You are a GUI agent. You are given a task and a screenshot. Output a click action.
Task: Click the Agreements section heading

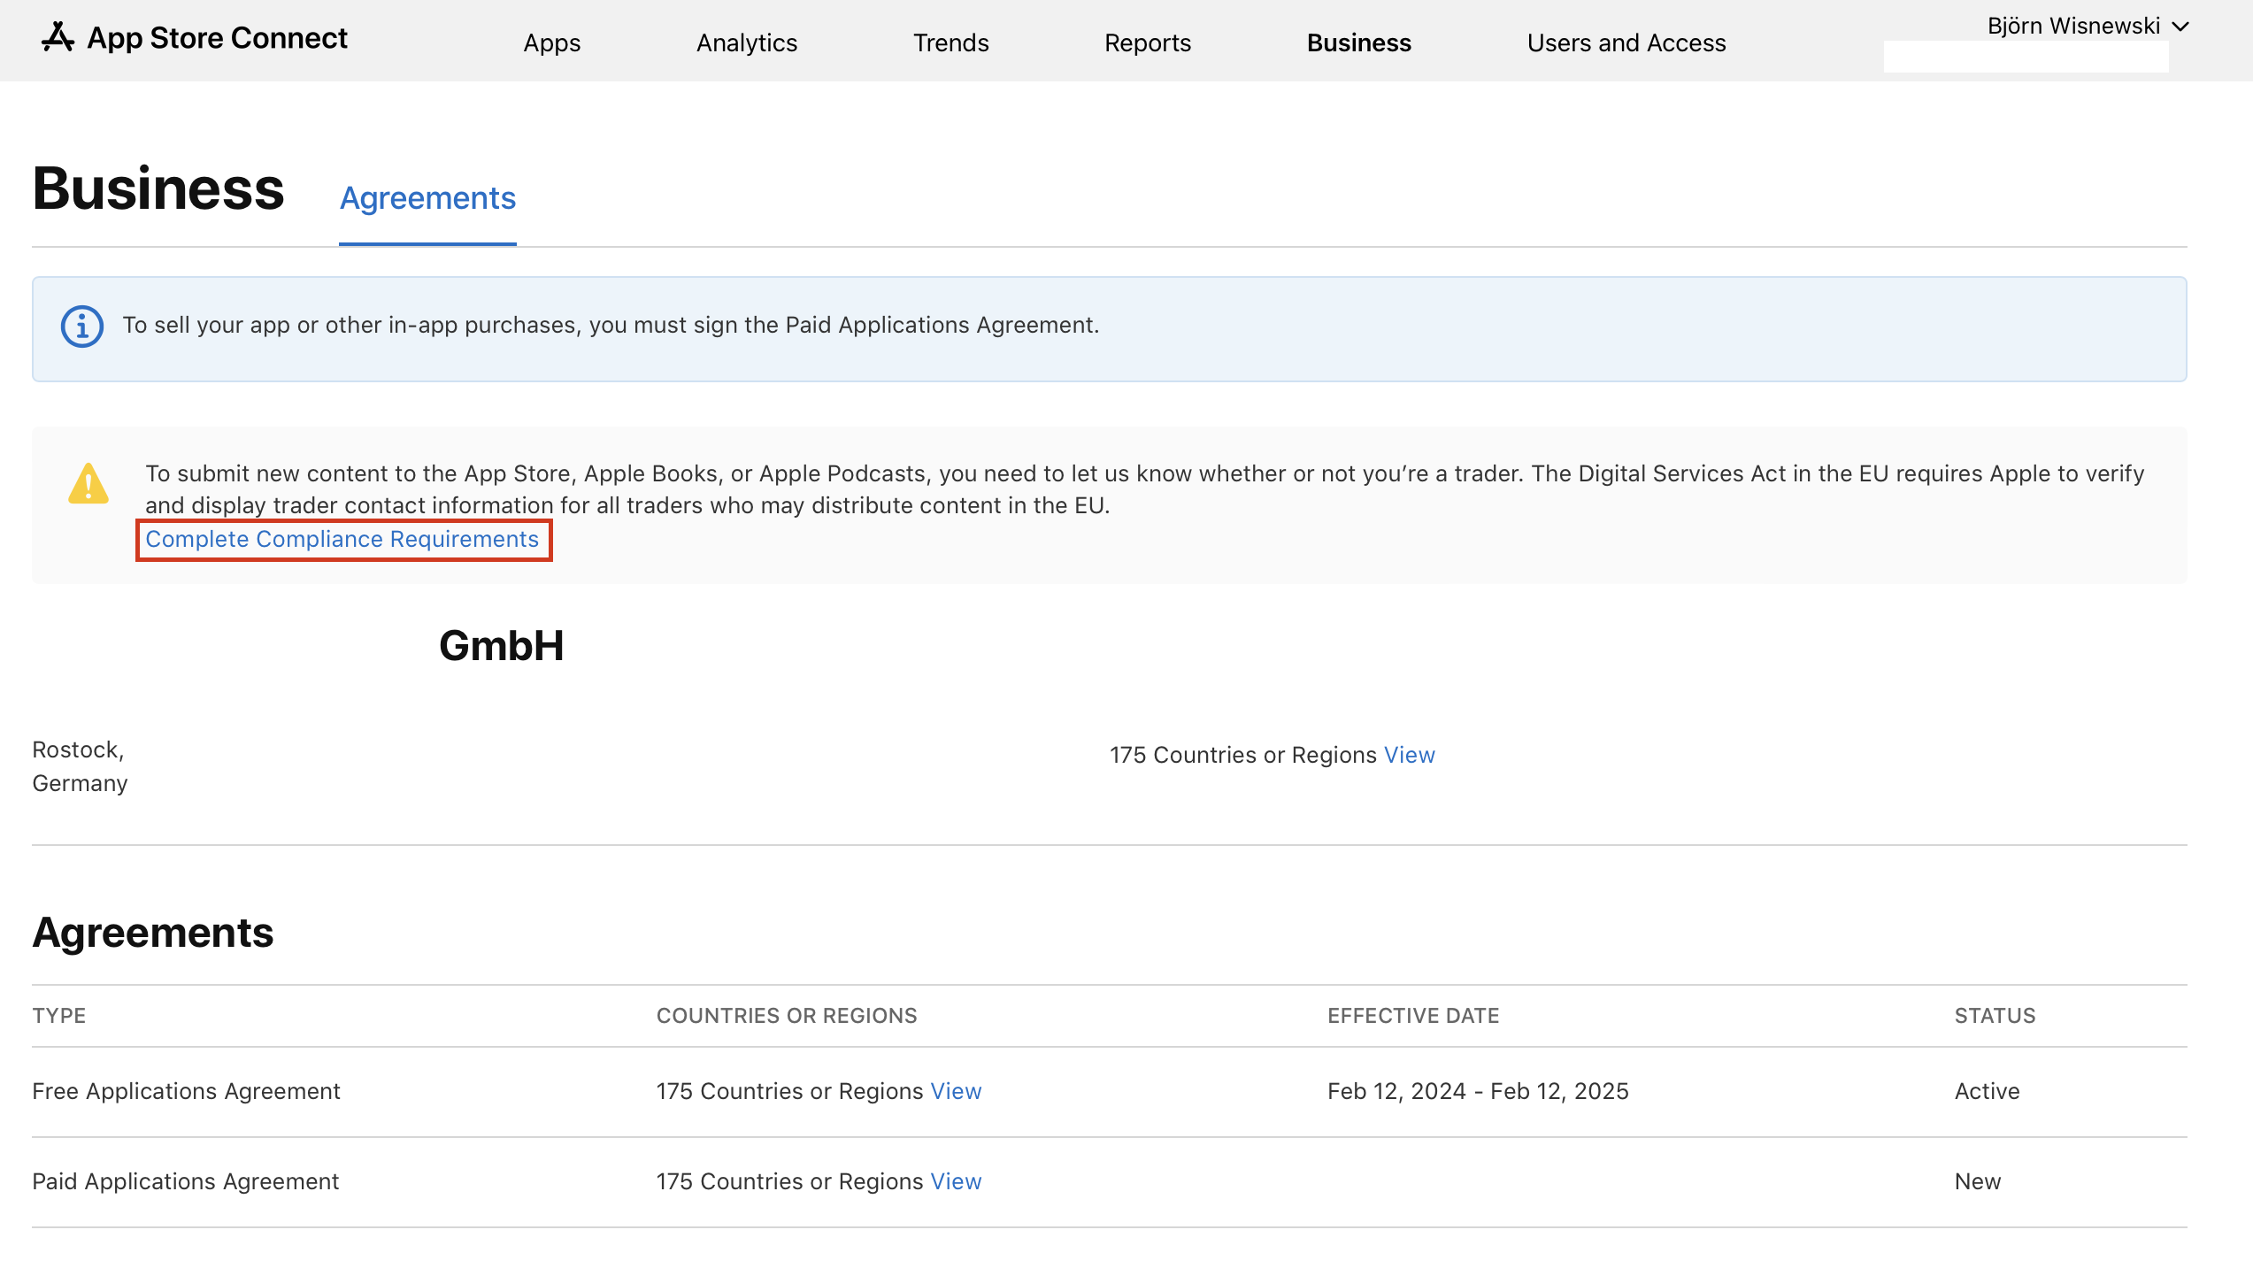[x=153, y=933]
